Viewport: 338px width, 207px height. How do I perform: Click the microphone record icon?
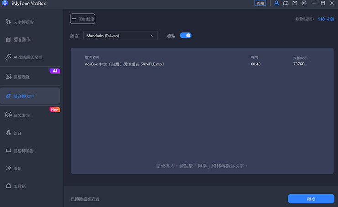point(8,133)
